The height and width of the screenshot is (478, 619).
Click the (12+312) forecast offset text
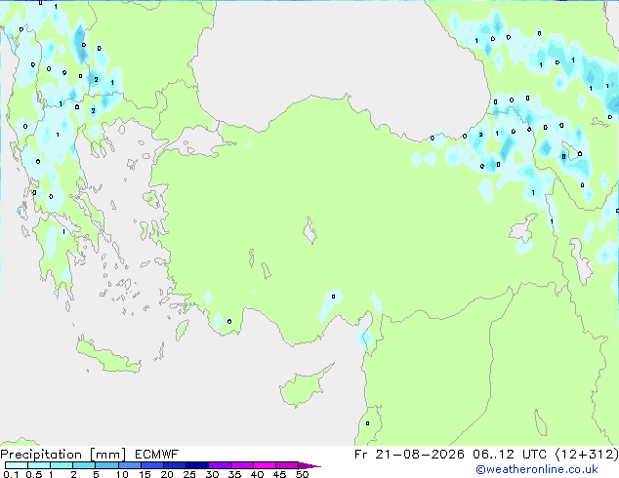pyautogui.click(x=587, y=455)
